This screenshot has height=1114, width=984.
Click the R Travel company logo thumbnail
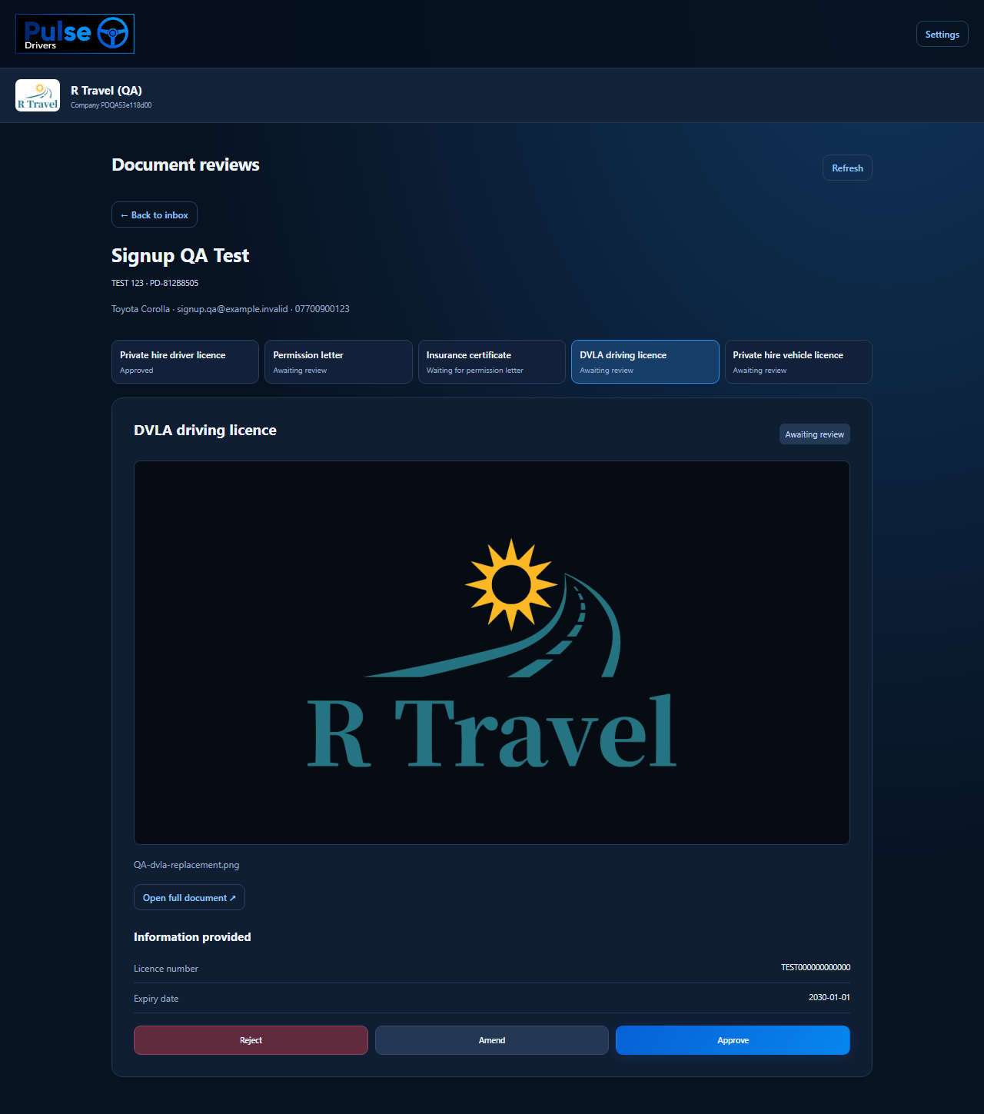(38, 95)
